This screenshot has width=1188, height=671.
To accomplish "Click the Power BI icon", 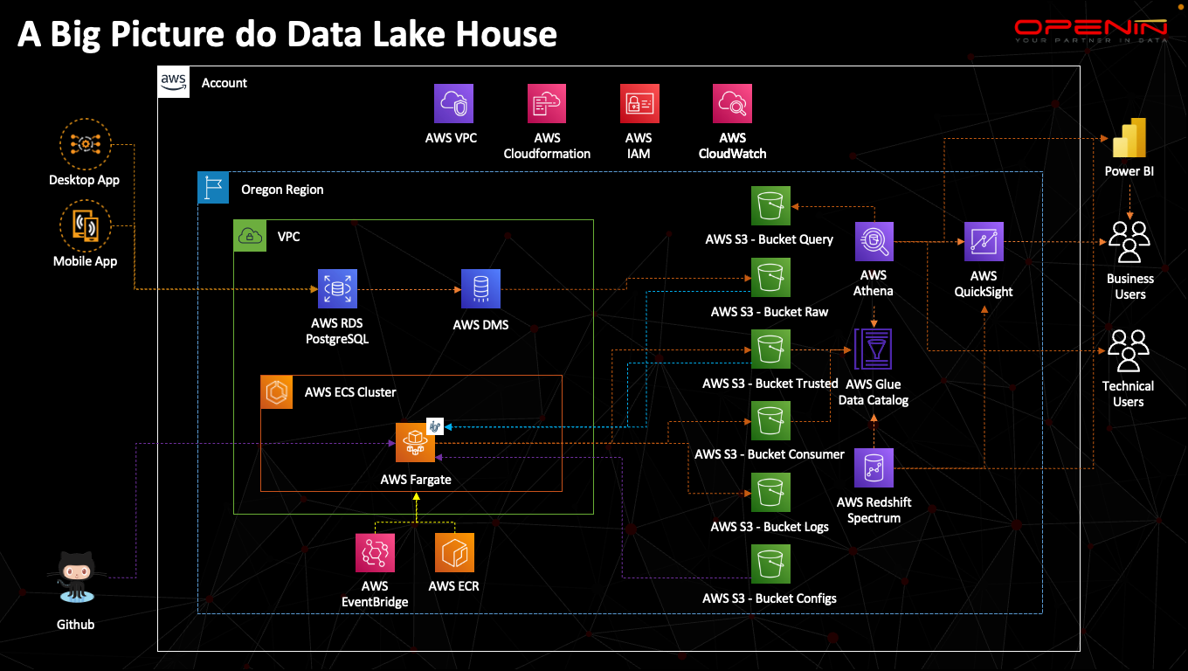I will (1129, 135).
